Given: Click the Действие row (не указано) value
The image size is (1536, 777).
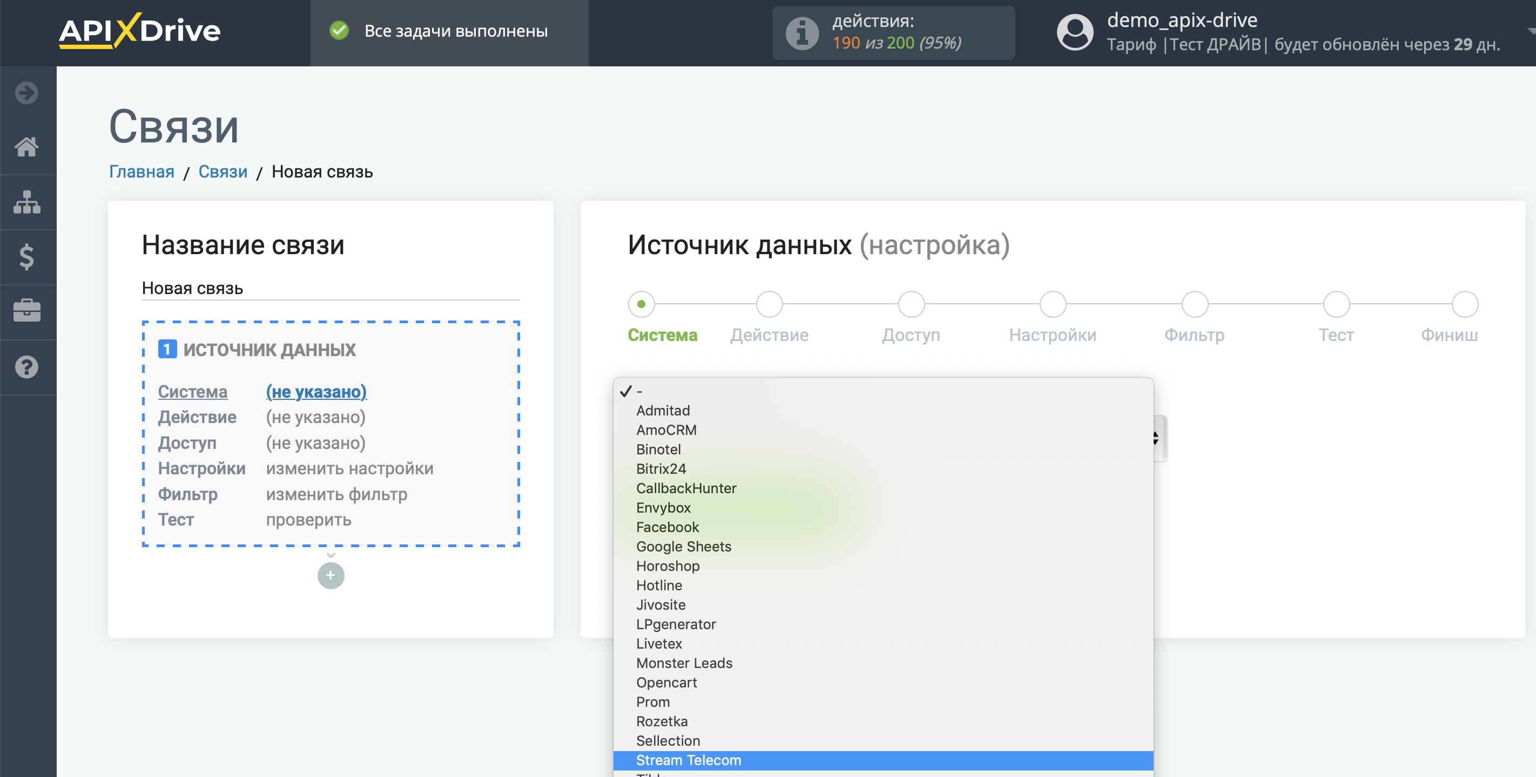Looking at the screenshot, I should tap(315, 417).
